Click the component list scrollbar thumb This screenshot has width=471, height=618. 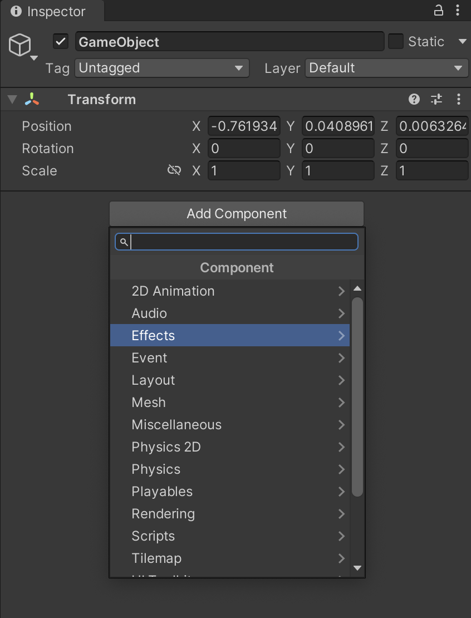[357, 396]
